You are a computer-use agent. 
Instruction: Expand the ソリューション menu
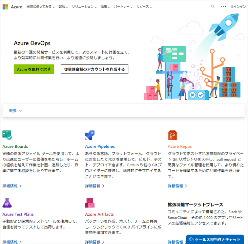click(x=84, y=7)
